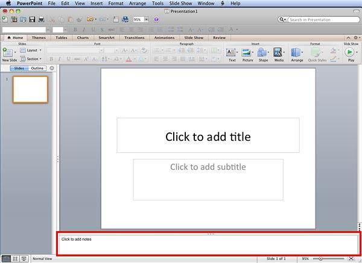Click the Search in Presentation field
Screen dimensions: 362x263
coord(320,20)
